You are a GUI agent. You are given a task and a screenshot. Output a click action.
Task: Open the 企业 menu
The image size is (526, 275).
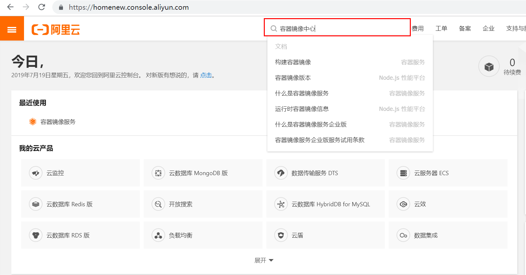[x=489, y=29]
